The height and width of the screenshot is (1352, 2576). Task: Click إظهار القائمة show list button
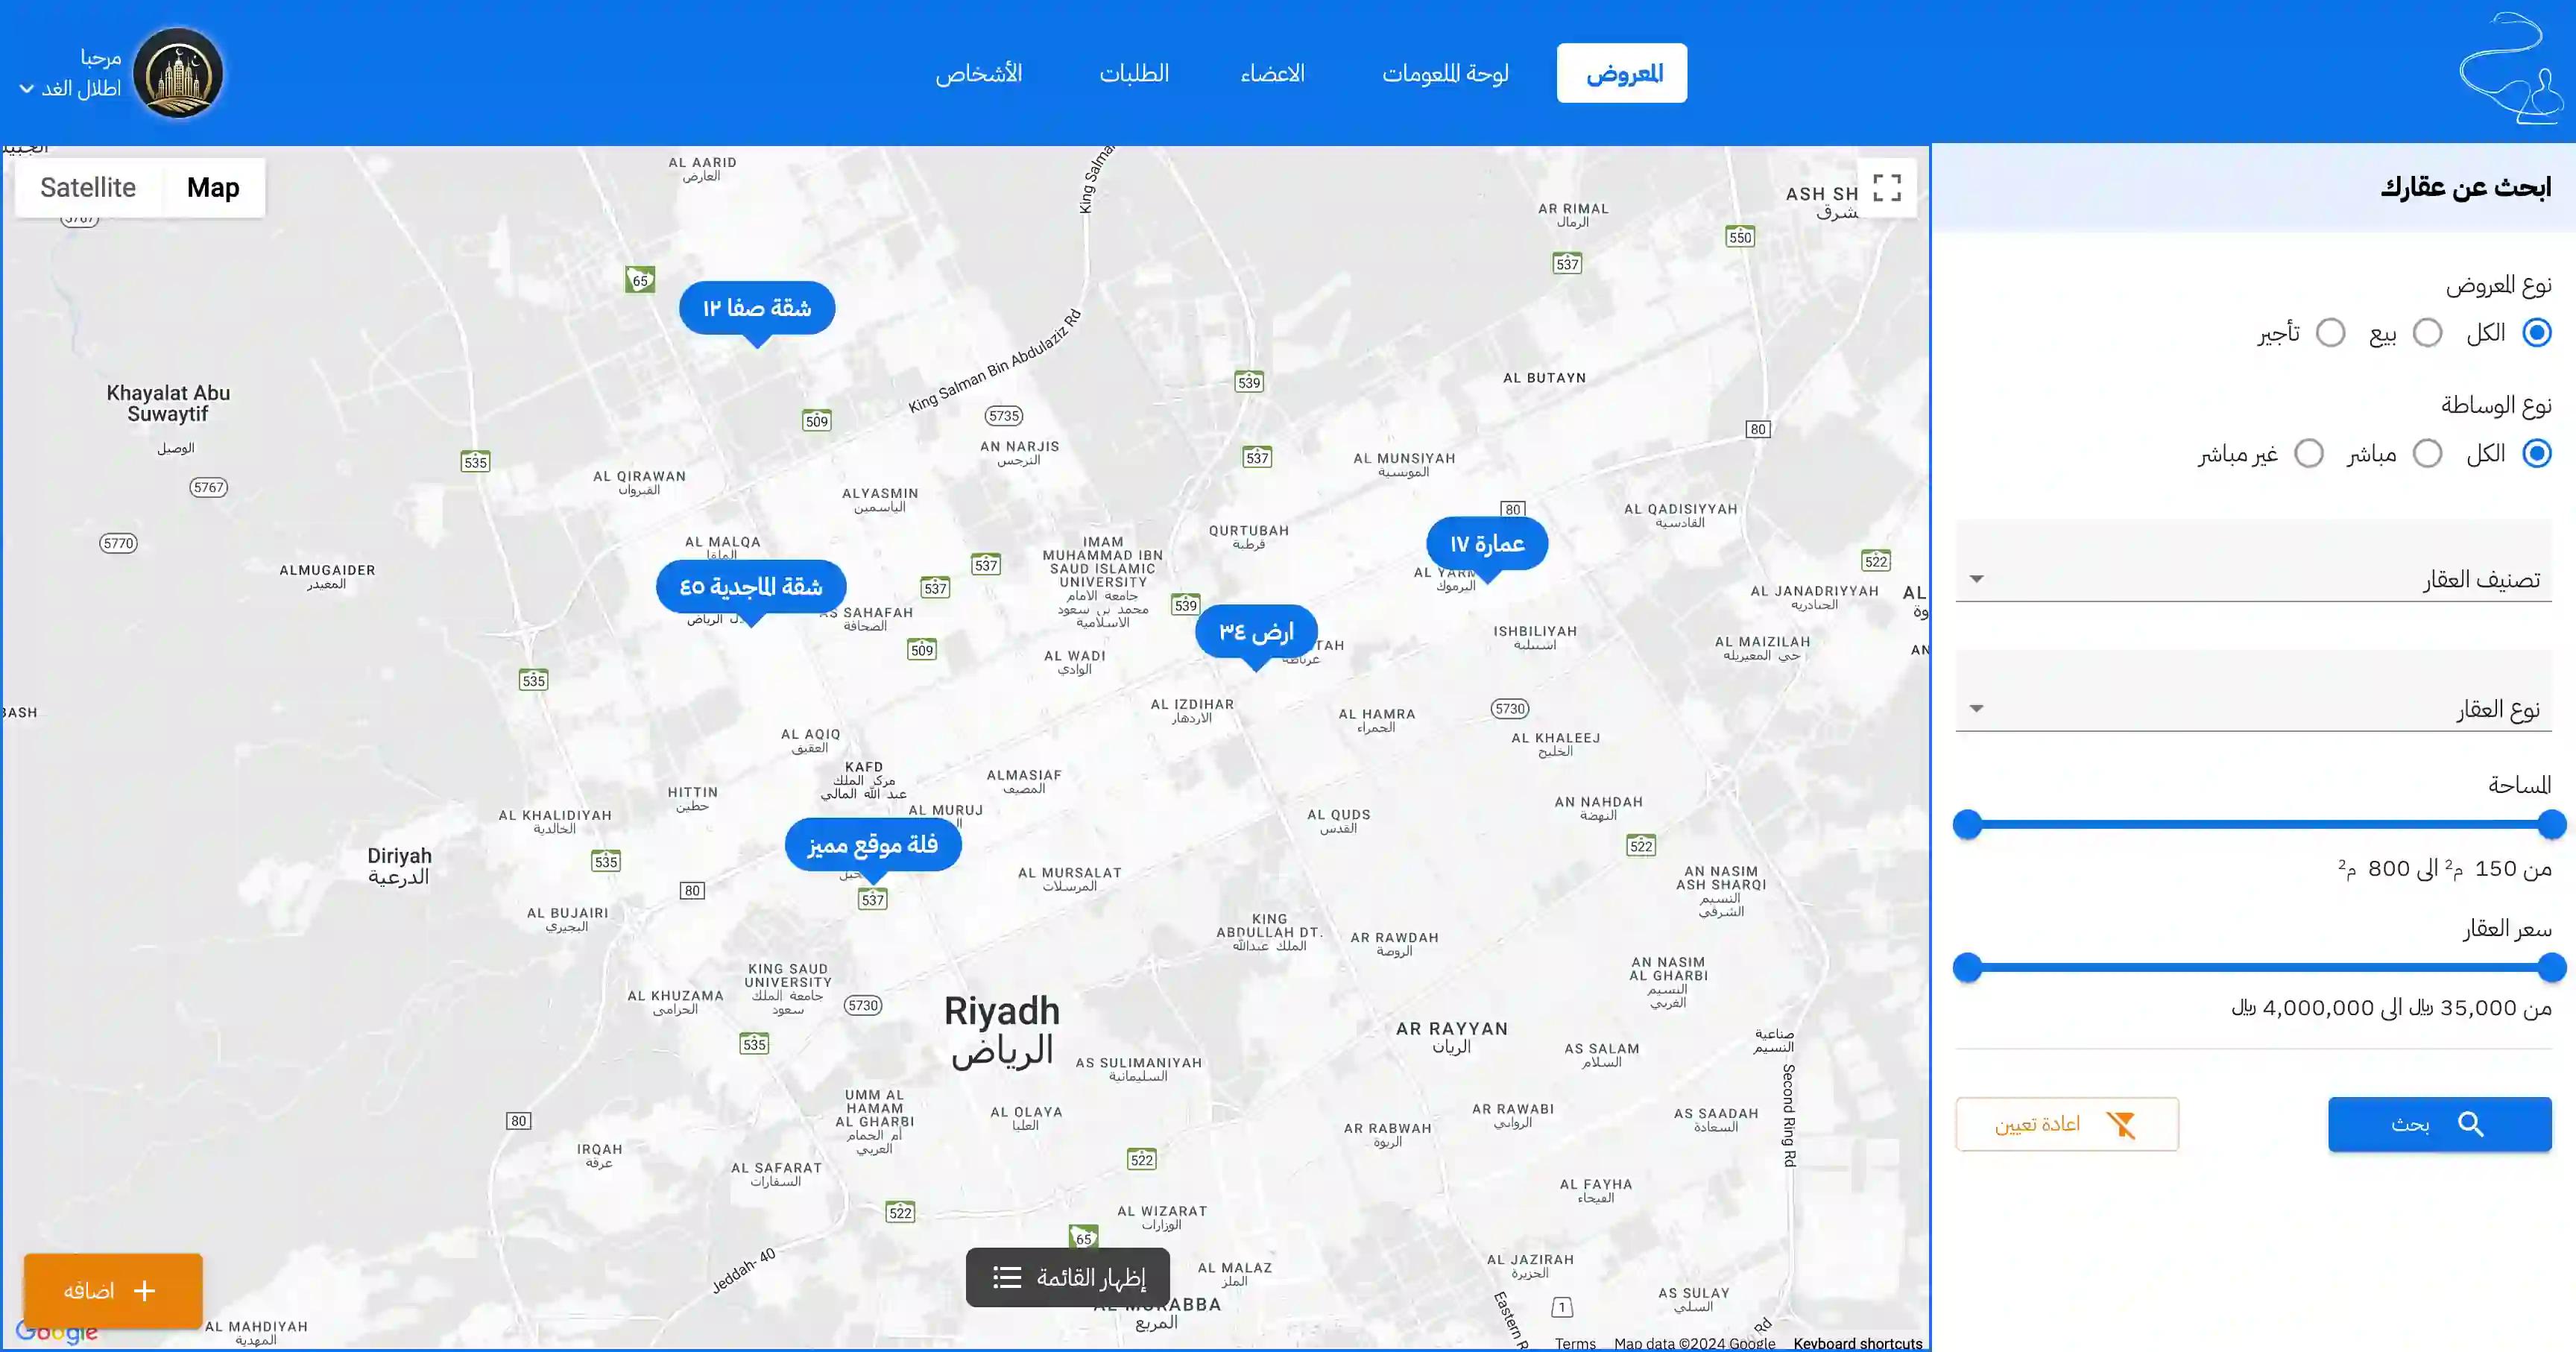[1067, 1278]
